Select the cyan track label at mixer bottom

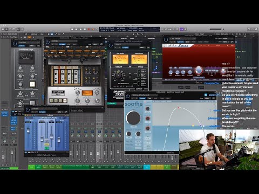[147, 167]
